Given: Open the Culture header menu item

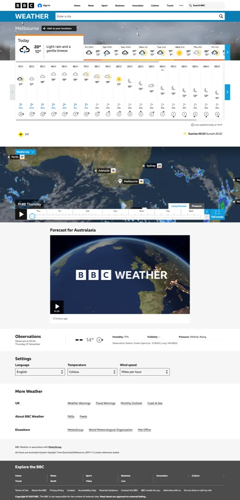Looking at the screenshot, I should point(155,6).
